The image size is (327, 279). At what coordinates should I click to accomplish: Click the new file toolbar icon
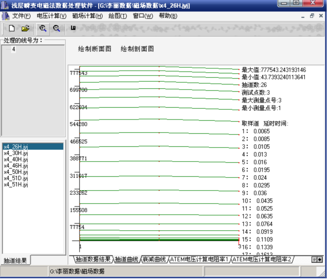coord(12,28)
